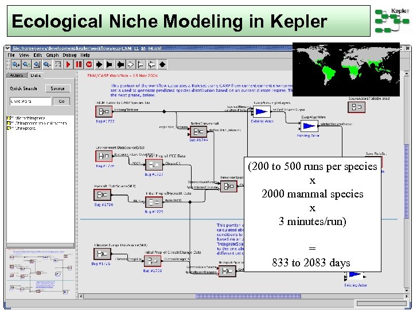
Task: Click the black double-arrow input/output port icon
Action: tap(120, 64)
